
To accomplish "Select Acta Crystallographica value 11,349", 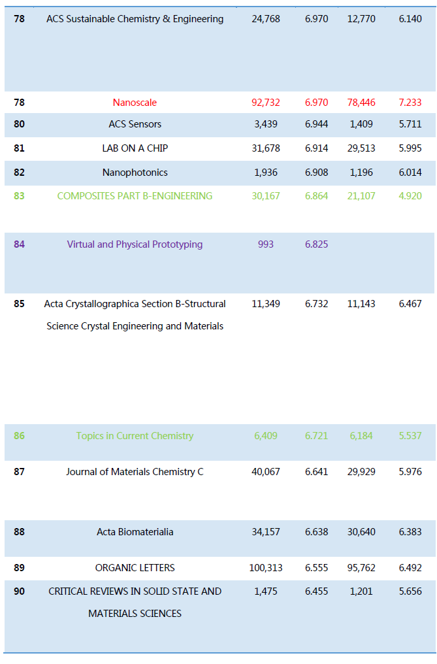I will [x=265, y=304].
